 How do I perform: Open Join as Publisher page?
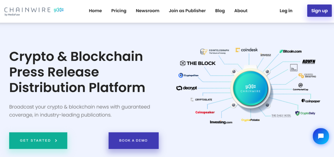[x=187, y=11]
